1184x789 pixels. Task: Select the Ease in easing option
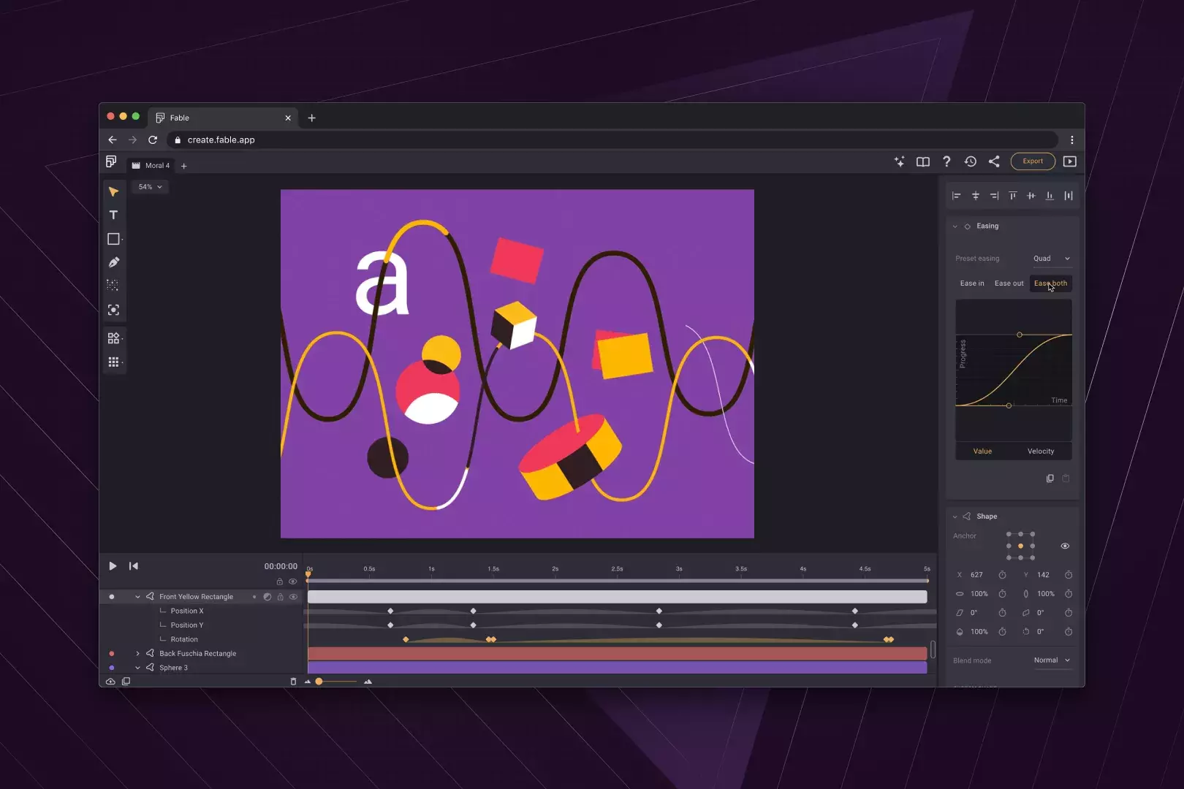[971, 283]
